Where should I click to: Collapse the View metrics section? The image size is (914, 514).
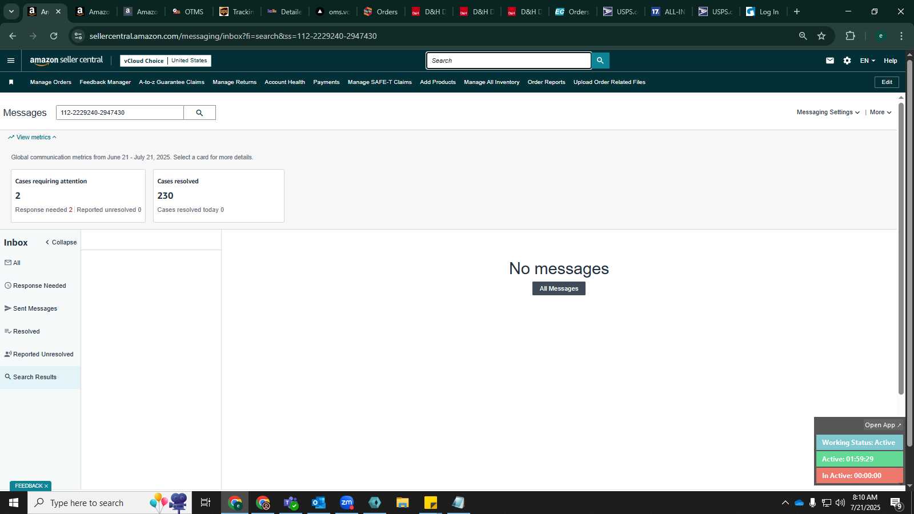click(33, 137)
